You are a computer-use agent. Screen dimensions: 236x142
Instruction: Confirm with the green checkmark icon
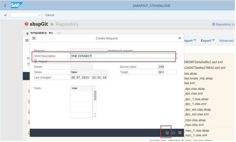pos(5,15)
